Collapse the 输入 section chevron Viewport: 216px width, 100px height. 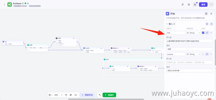[167, 24]
